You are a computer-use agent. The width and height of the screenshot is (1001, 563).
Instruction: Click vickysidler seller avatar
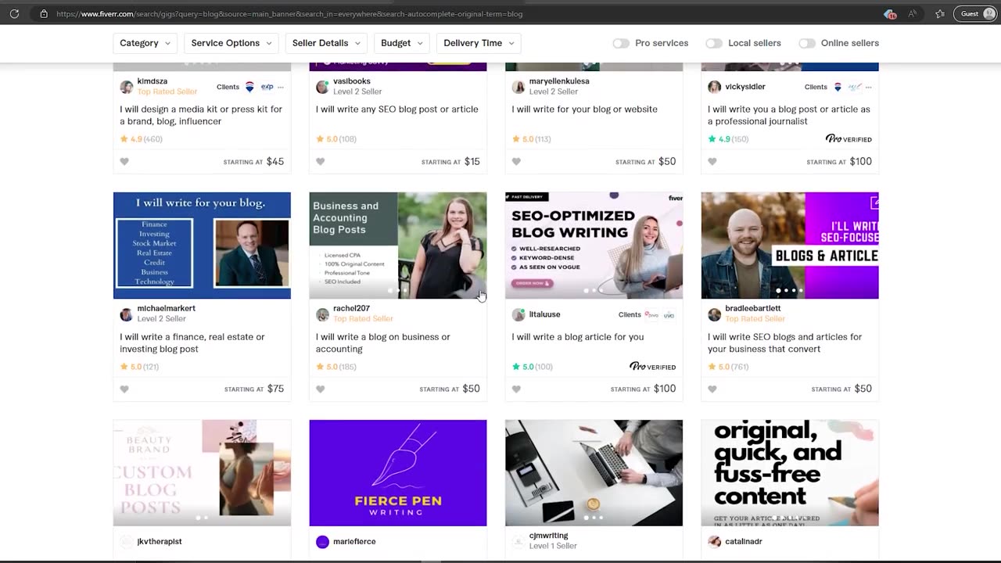click(x=714, y=87)
